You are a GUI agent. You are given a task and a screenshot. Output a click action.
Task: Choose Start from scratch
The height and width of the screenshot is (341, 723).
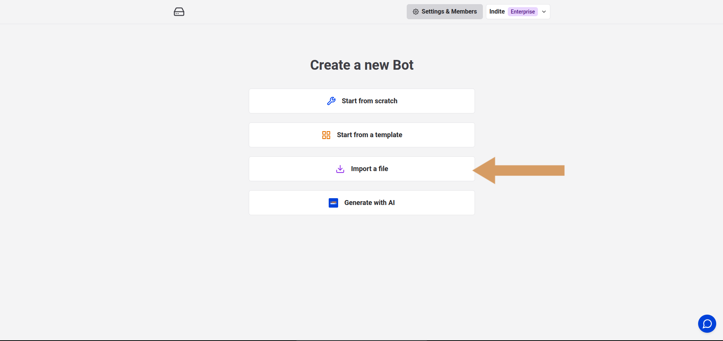tap(361, 101)
